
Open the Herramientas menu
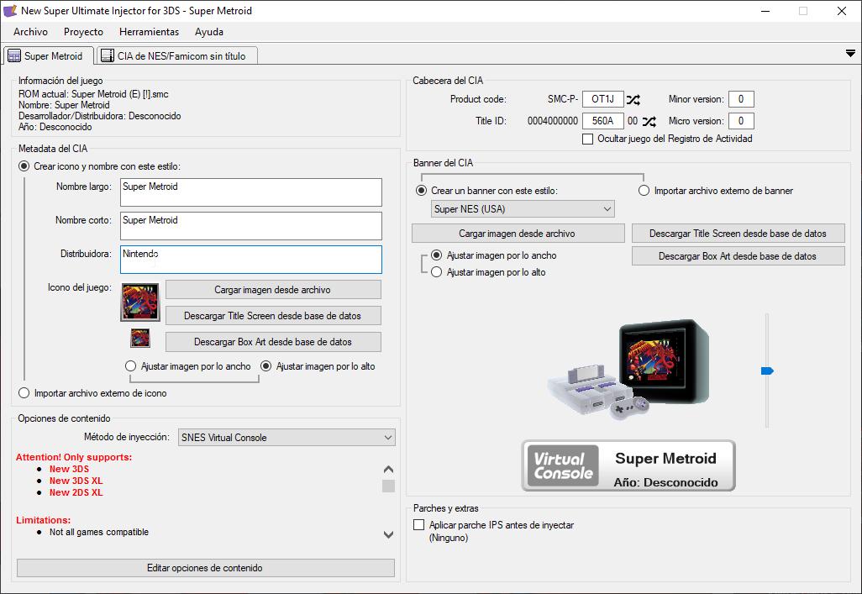pyautogui.click(x=149, y=32)
